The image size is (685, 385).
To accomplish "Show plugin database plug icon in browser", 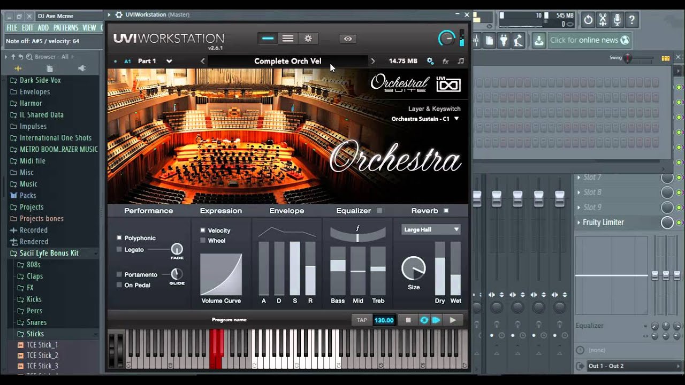I will click(x=81, y=68).
